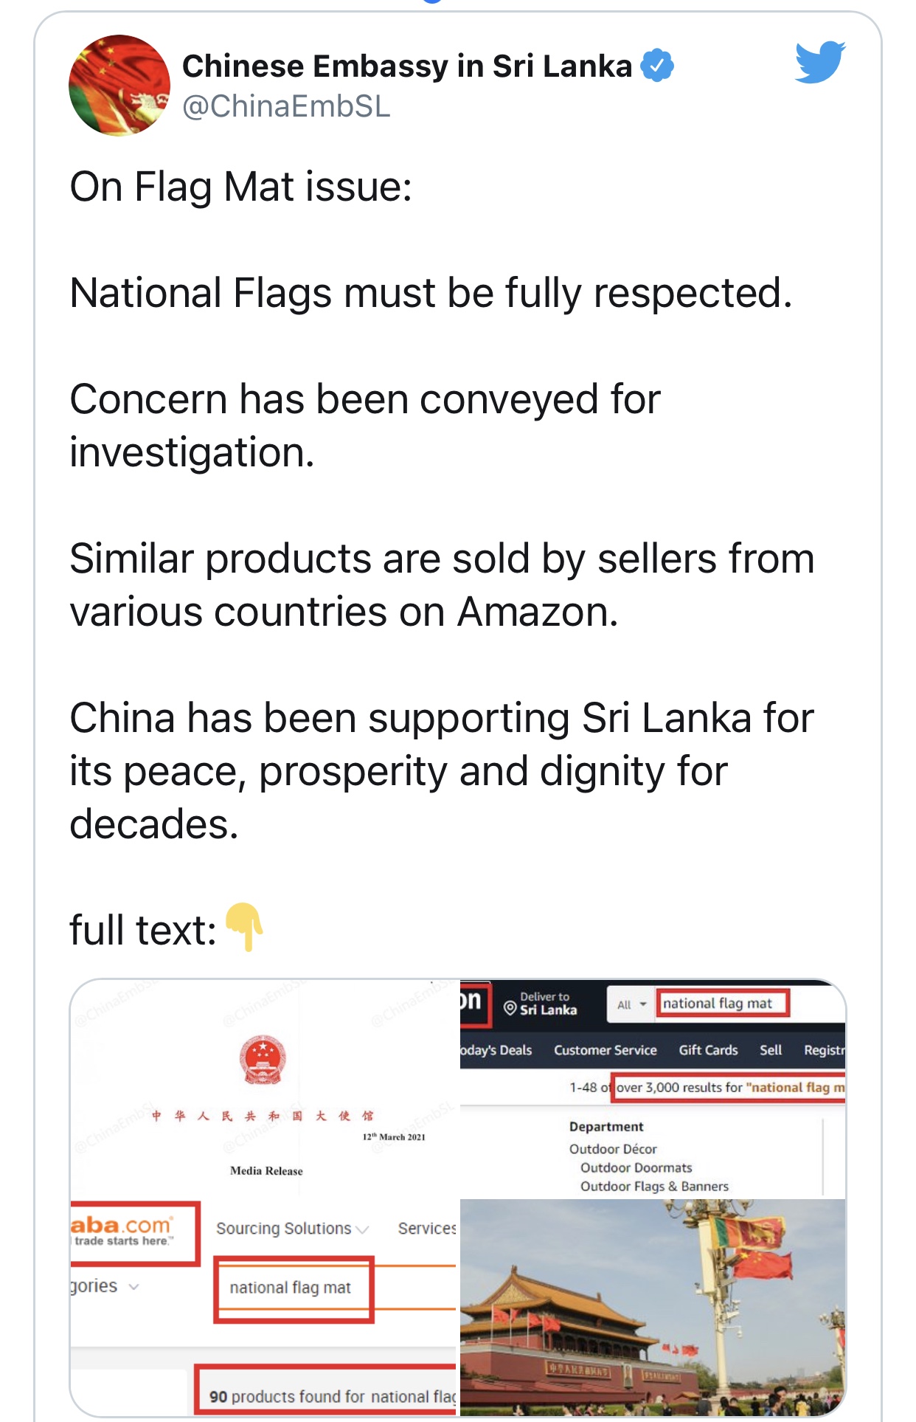Click the Outdoor Doormats department link
916x1422 pixels.
point(636,1167)
